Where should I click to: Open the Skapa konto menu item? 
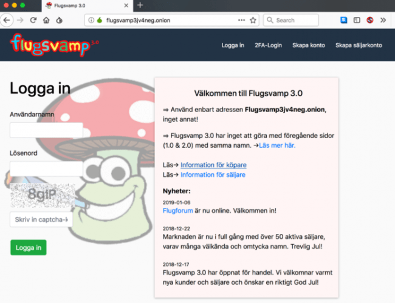coord(308,45)
